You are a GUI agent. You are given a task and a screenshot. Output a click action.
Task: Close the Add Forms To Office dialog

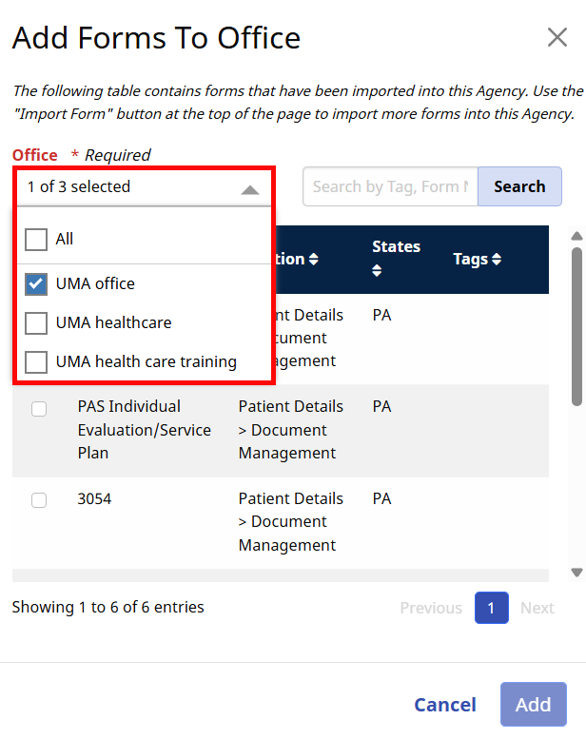(x=557, y=38)
